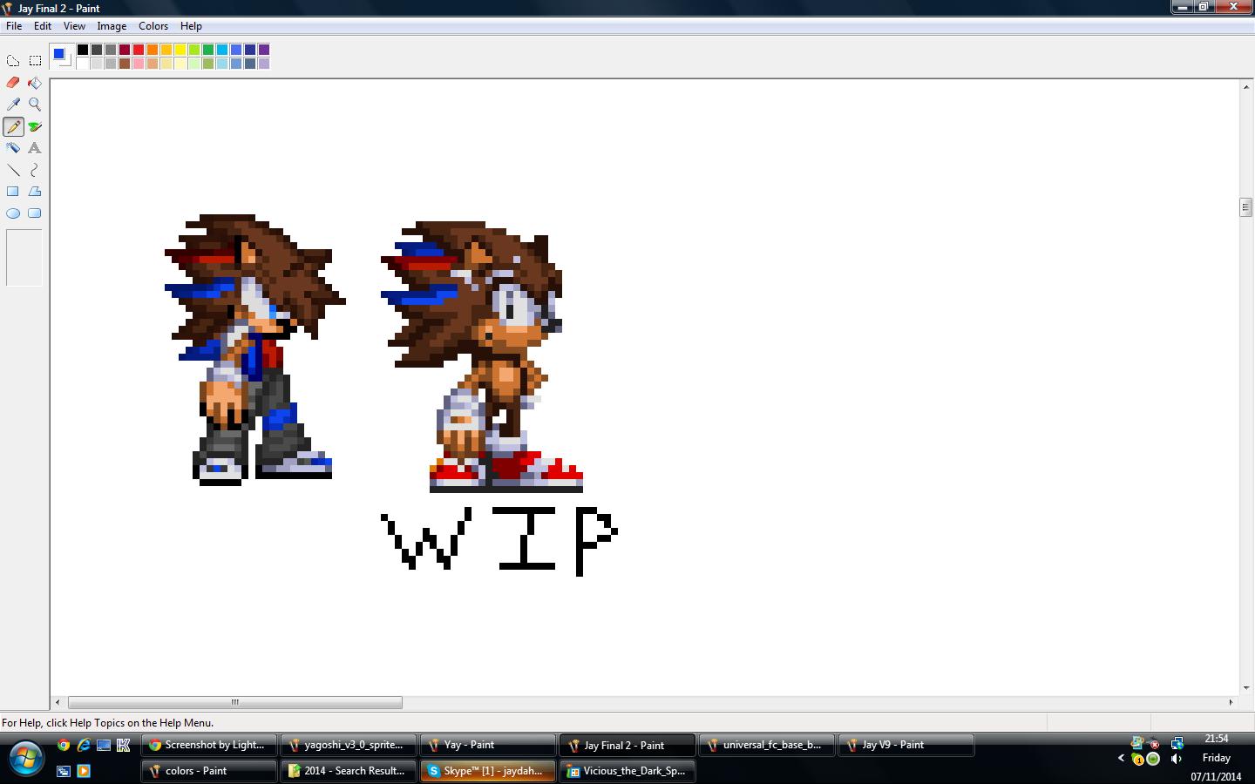Switch to Yay - Paint window

coord(488,745)
